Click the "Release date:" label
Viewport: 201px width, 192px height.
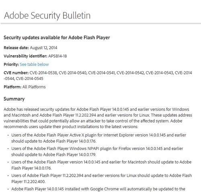coord(16,48)
